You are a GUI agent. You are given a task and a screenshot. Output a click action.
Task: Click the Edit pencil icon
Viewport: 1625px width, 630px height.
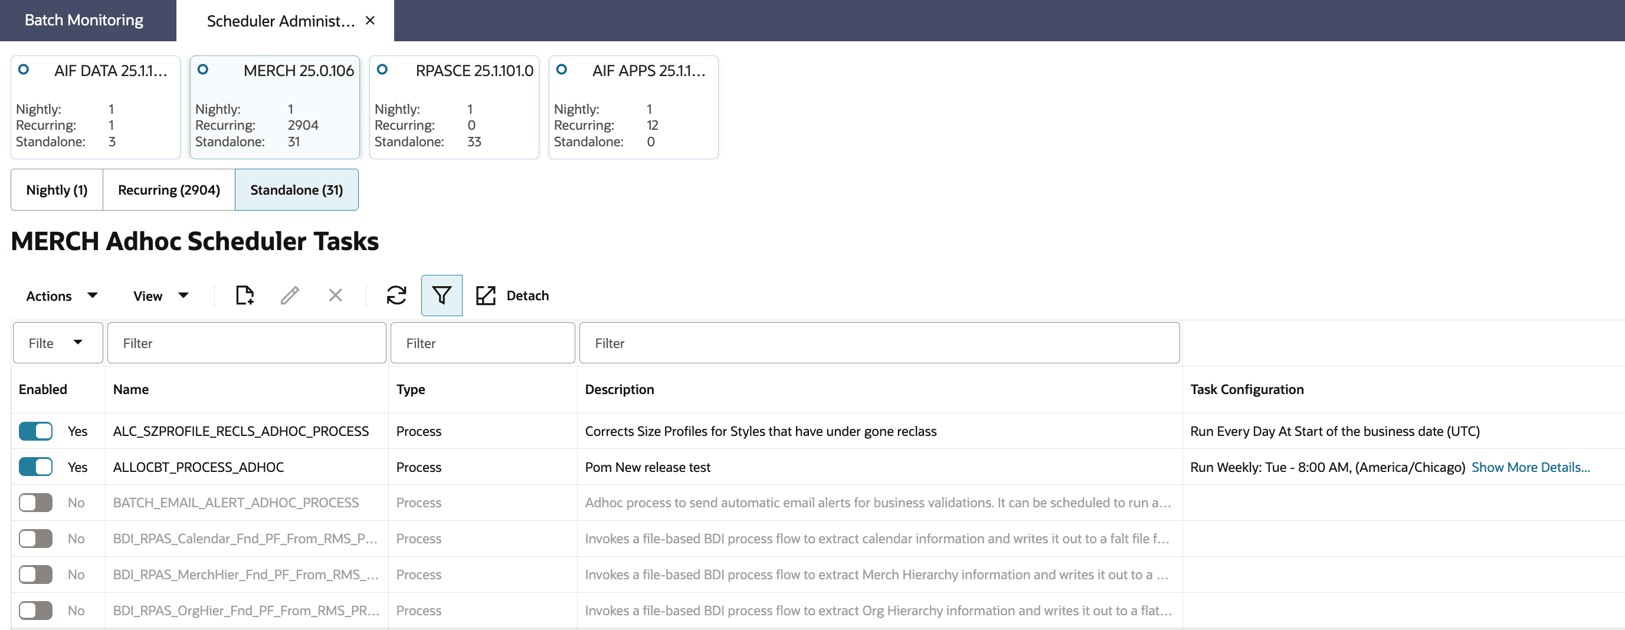pyautogui.click(x=290, y=295)
